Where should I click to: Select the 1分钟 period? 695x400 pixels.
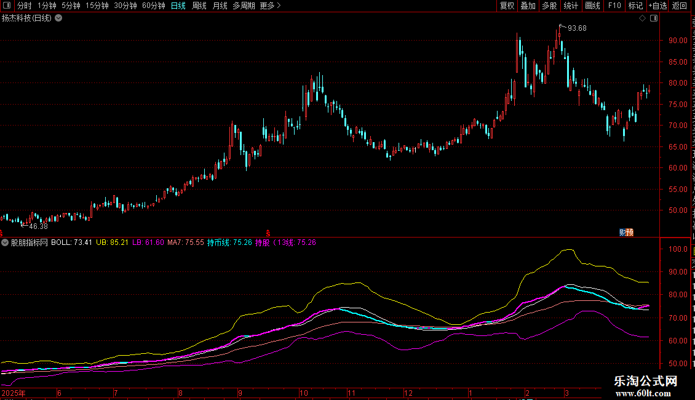pyautogui.click(x=47, y=6)
